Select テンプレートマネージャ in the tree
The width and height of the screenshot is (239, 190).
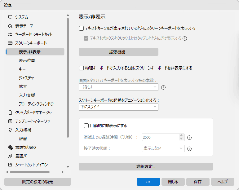click(x=33, y=122)
